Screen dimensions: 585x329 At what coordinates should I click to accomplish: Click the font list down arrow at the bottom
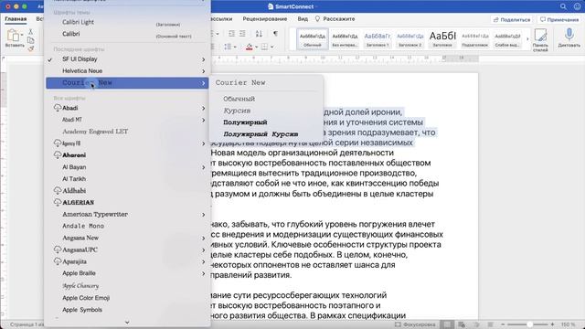127,322
